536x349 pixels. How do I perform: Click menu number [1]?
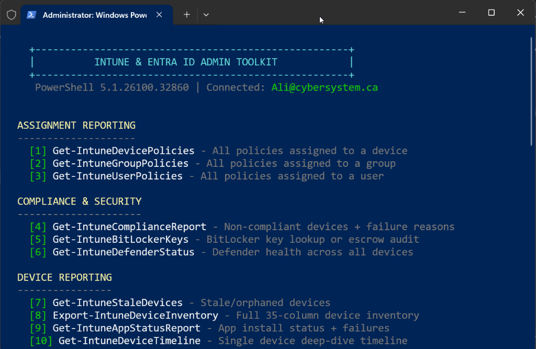click(38, 151)
